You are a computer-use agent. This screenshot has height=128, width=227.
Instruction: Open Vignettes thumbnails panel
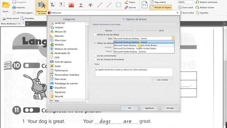pos(202,13)
